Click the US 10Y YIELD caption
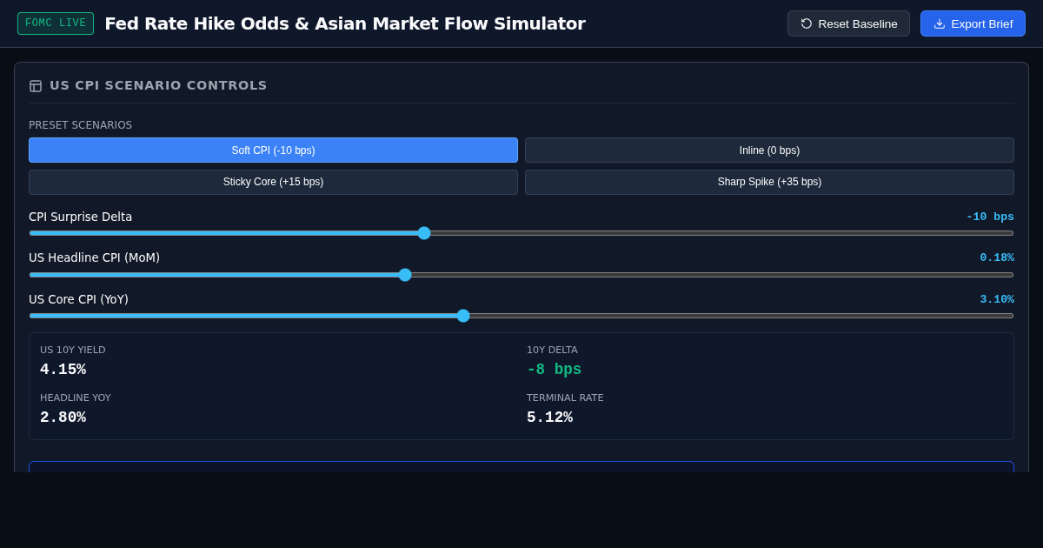 point(73,350)
